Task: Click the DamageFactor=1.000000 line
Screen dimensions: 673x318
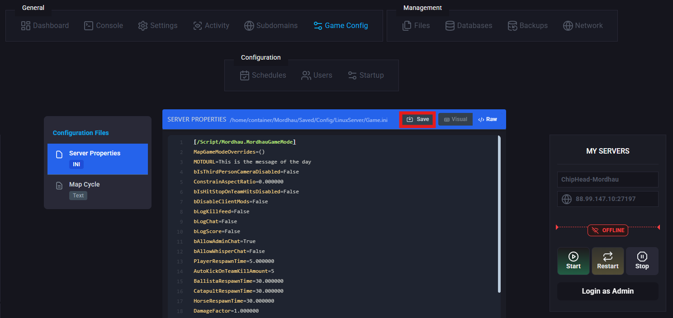Action: coord(226,311)
